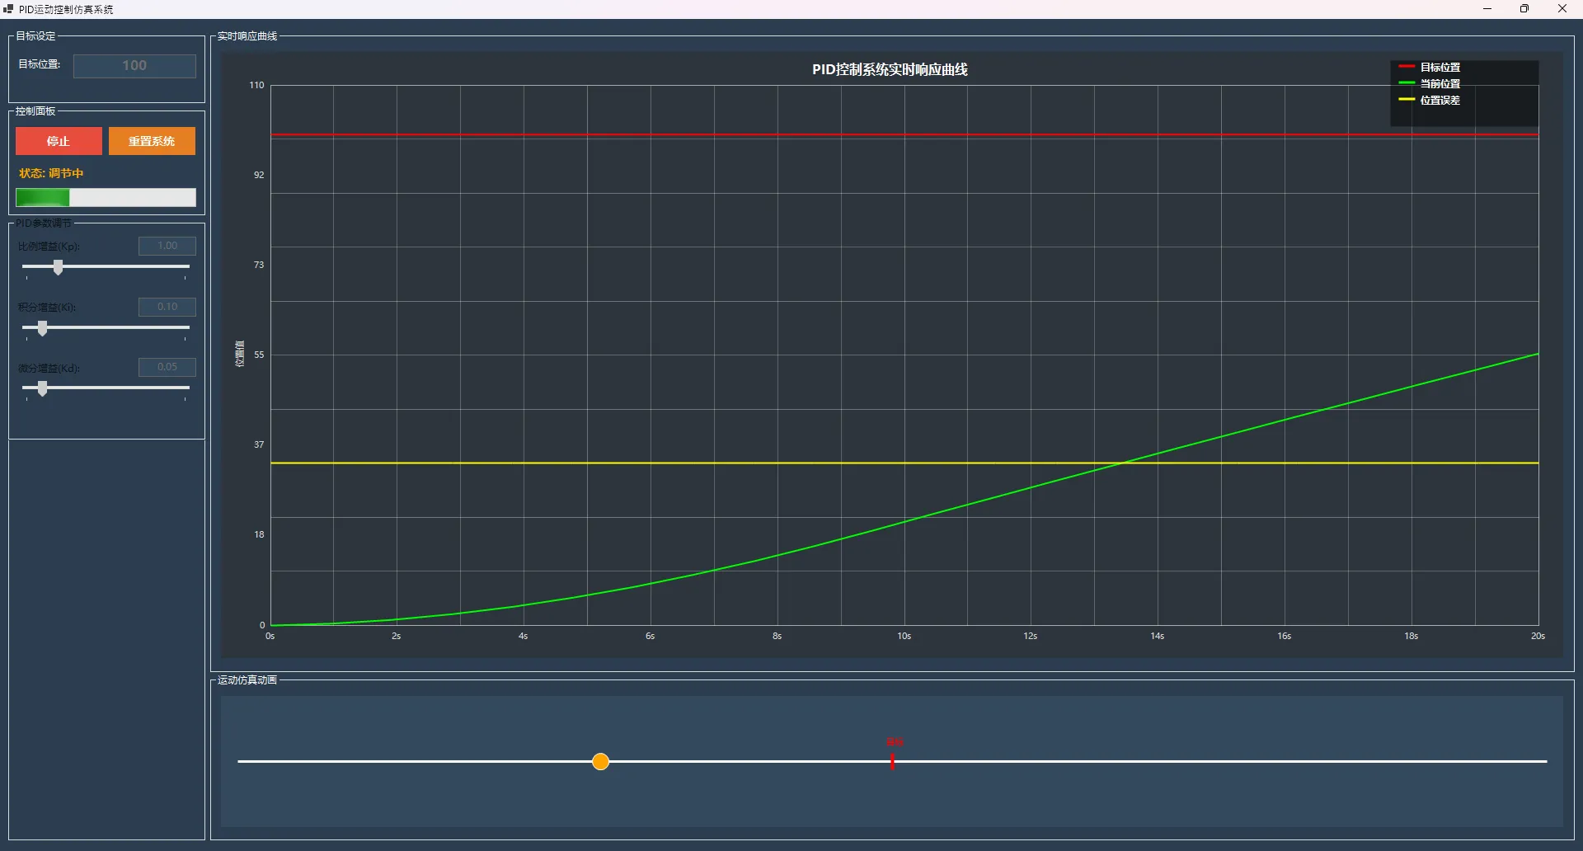Click the red target marker on the track
1583x851 pixels.
[892, 761]
